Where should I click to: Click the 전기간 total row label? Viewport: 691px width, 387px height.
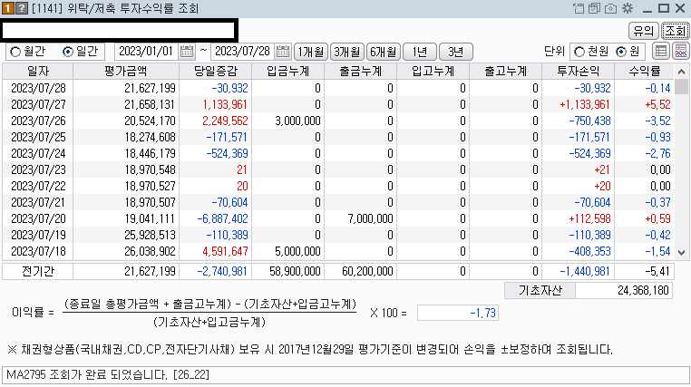coord(38,271)
